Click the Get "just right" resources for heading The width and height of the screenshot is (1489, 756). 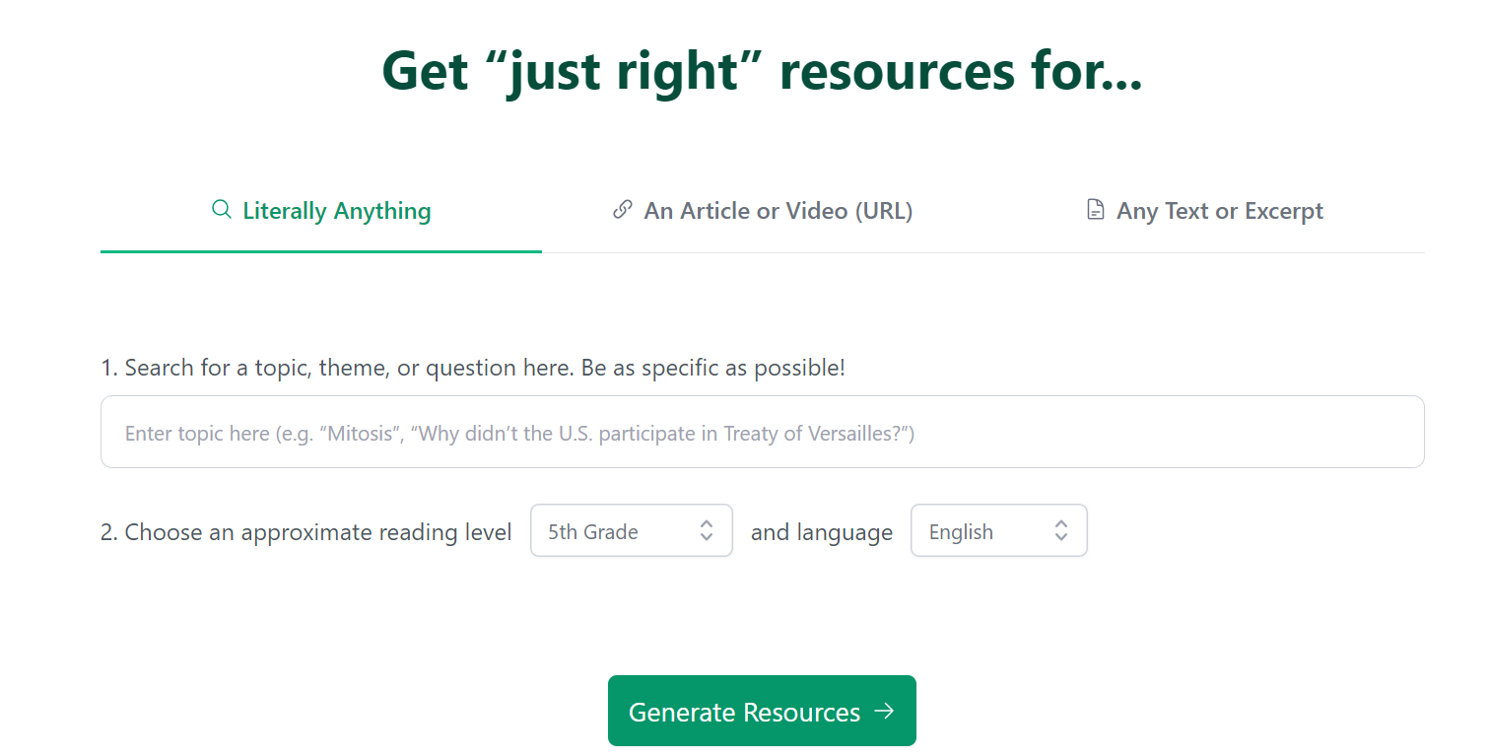[x=762, y=71]
